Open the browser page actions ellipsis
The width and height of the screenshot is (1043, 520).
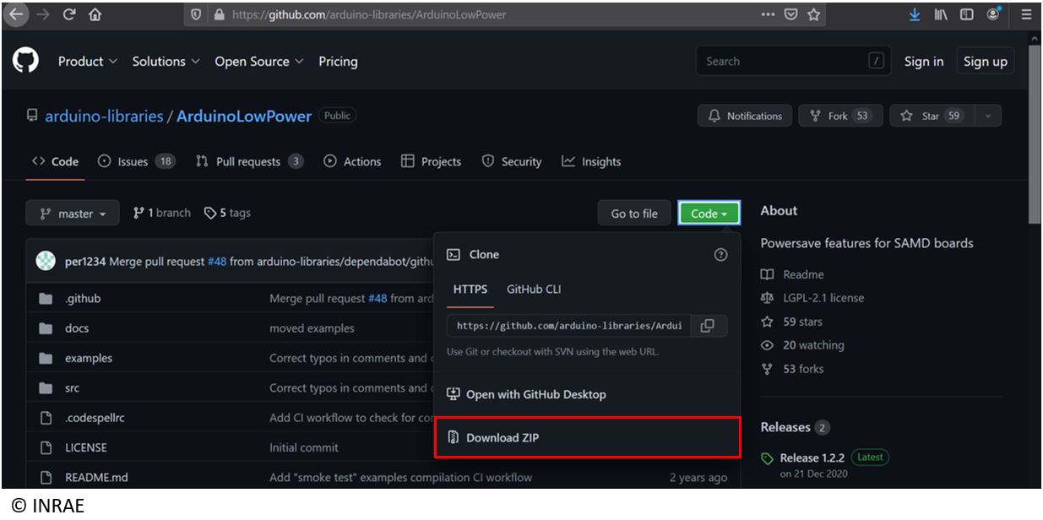pyautogui.click(x=768, y=14)
